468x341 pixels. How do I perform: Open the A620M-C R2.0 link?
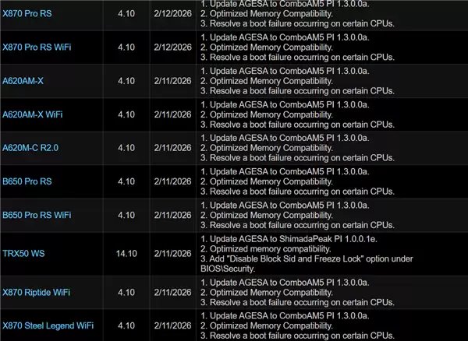click(30, 147)
